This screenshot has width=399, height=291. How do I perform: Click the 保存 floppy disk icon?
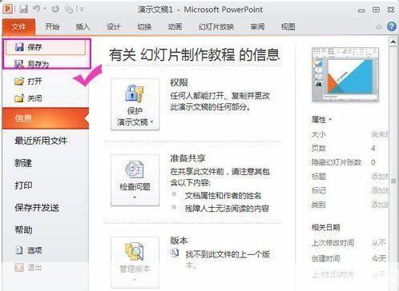click(x=19, y=47)
